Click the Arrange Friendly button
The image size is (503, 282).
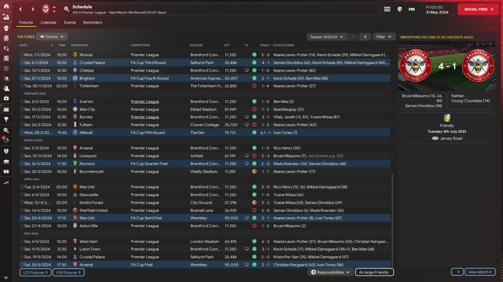374,272
